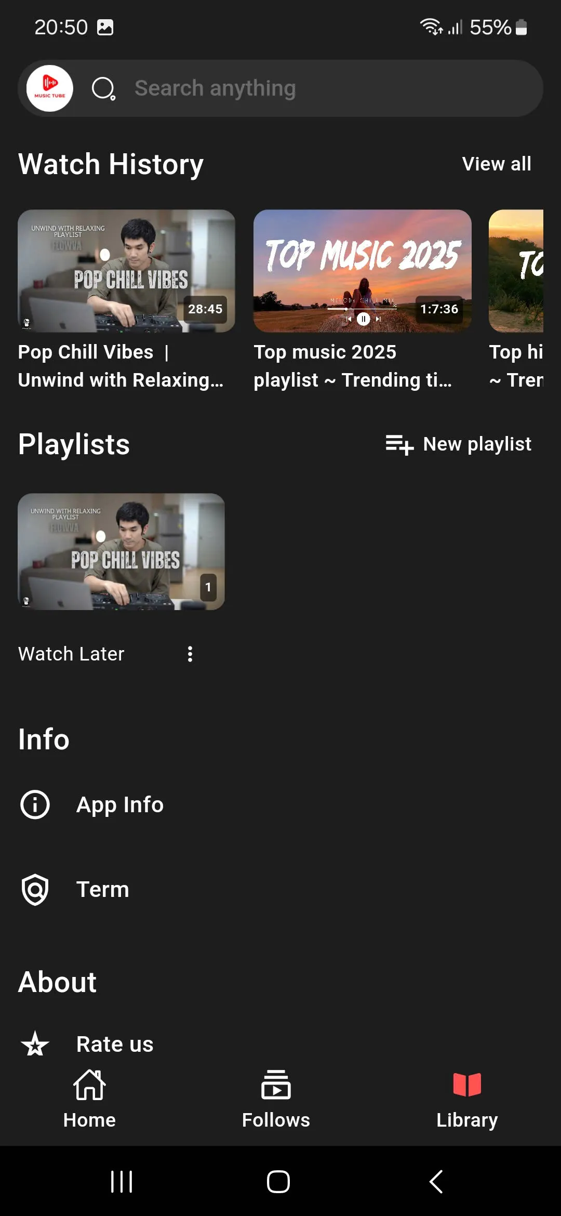This screenshot has width=561, height=1216.
Task: Open the partially visible third history video
Action: (516, 271)
